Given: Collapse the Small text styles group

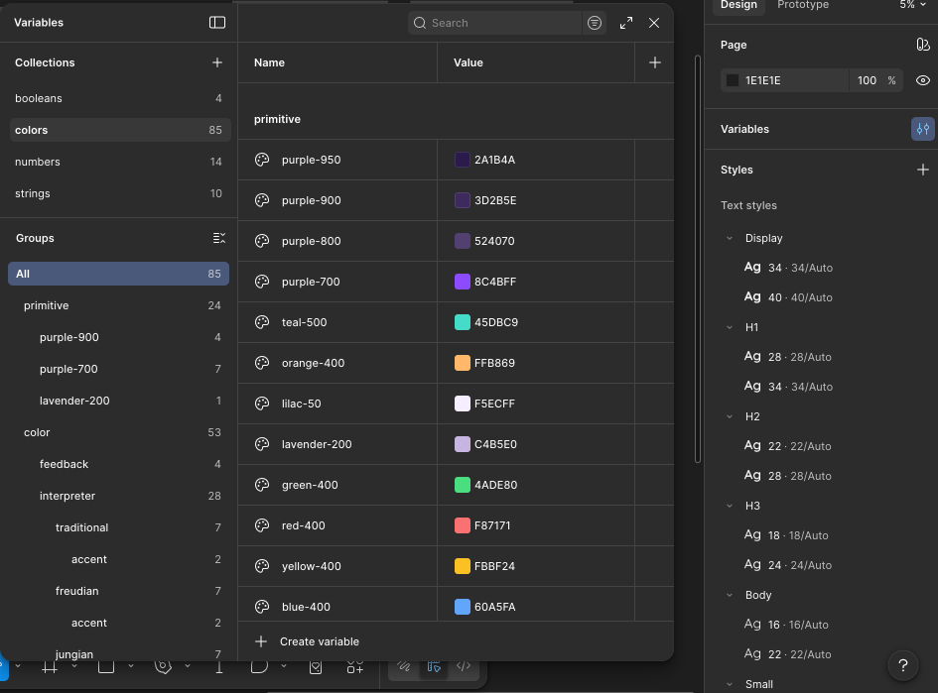Looking at the screenshot, I should [730, 684].
